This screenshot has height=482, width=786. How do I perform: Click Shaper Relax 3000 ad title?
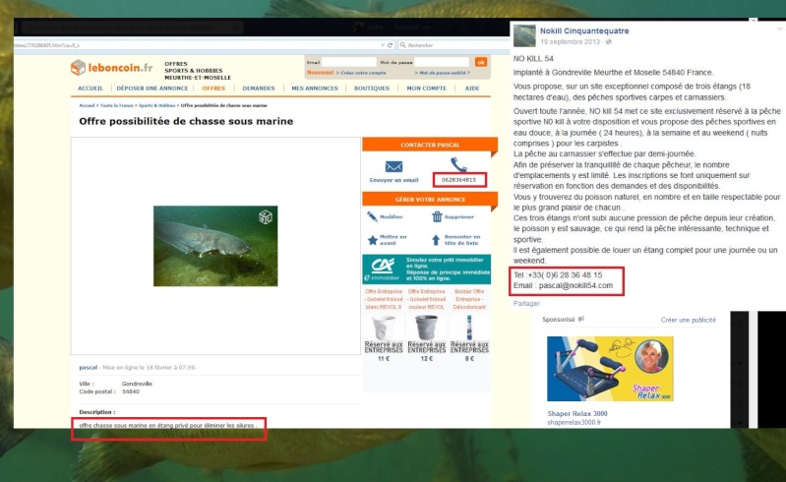[577, 413]
